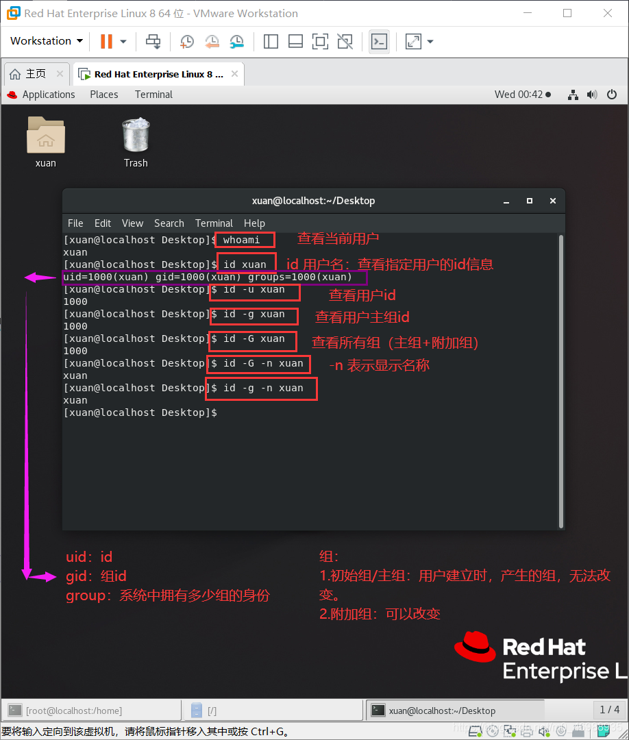Close the 主页 tab

(x=60, y=73)
